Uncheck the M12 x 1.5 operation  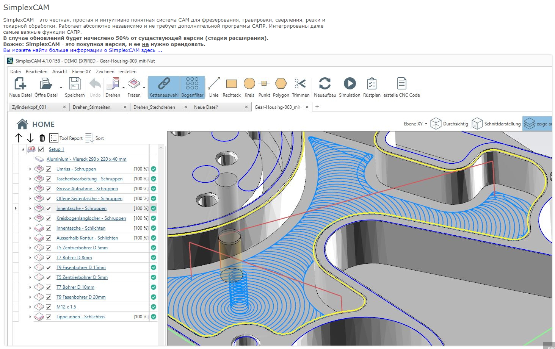click(49, 307)
